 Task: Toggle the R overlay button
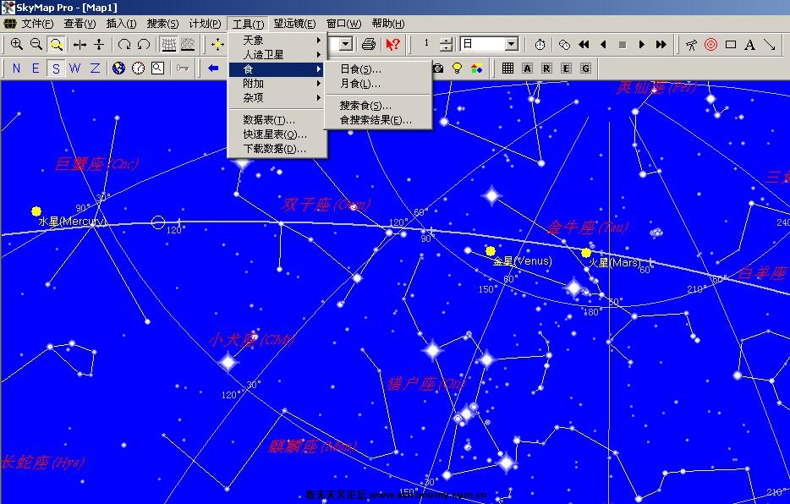[546, 68]
